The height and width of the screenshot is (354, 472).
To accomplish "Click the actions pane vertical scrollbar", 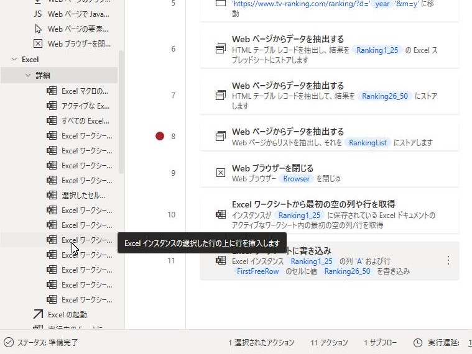I will click(121, 112).
